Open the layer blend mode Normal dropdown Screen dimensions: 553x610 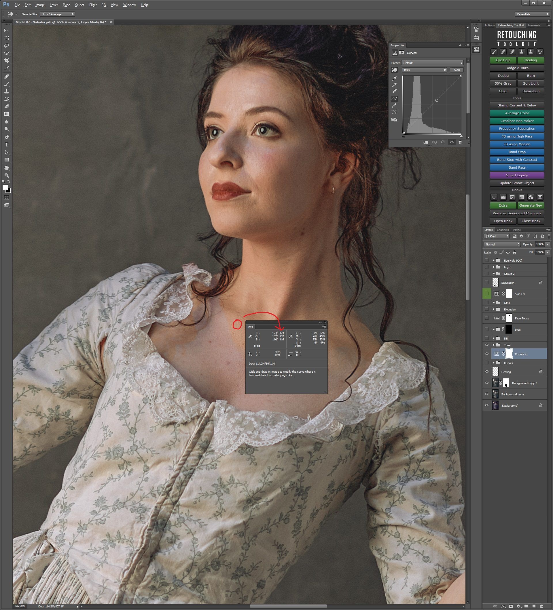click(502, 244)
